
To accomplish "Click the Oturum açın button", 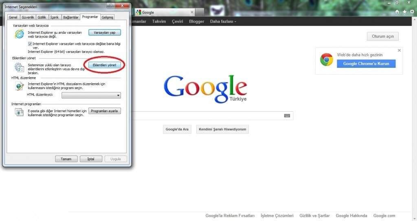I will pos(383,36).
